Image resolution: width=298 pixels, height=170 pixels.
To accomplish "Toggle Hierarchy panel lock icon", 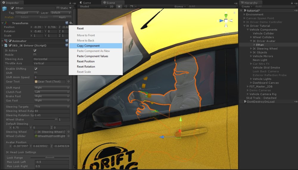I will click(x=292, y=3).
